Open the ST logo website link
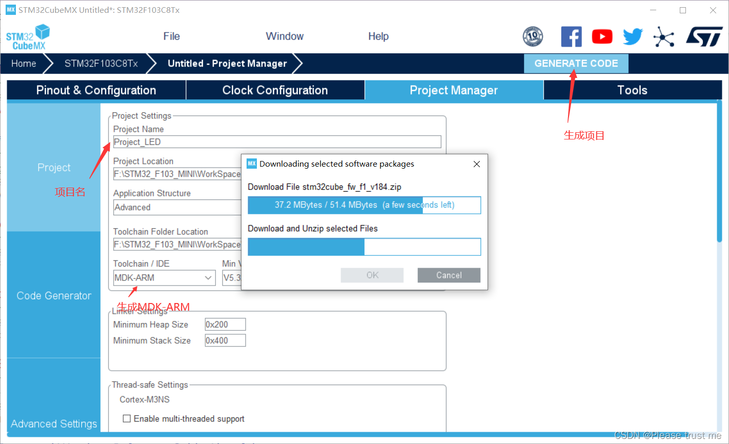 click(x=704, y=37)
